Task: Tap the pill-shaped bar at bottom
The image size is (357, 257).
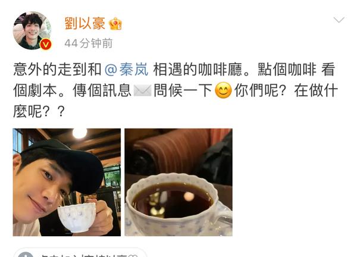Action: 80,252
